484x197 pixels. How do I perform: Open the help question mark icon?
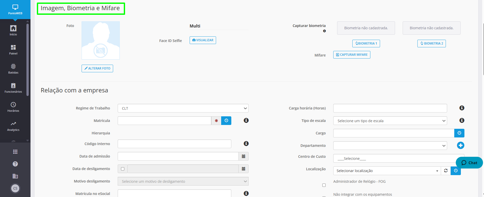[15, 164]
